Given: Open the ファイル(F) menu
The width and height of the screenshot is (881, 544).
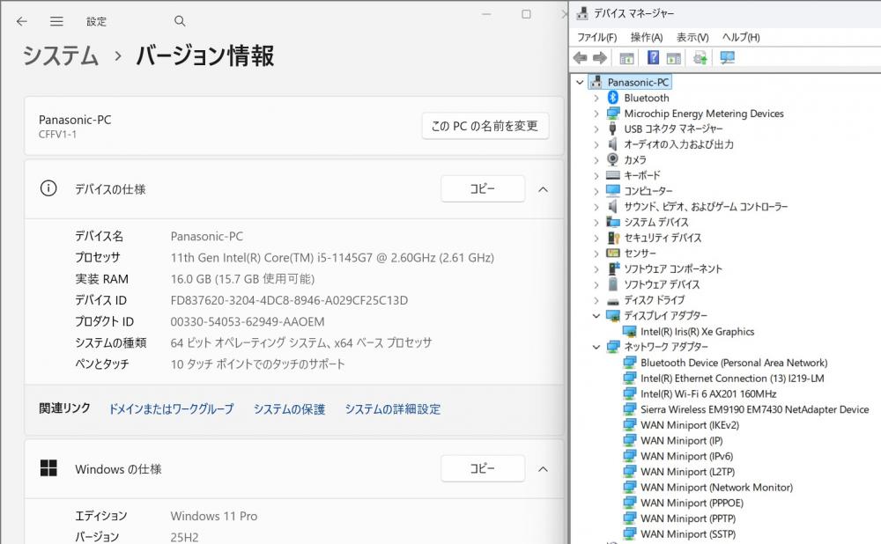Looking at the screenshot, I should 596,37.
